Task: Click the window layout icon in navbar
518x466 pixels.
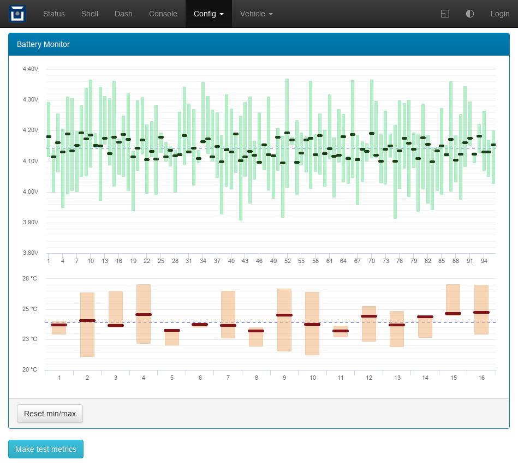Action: pos(445,14)
